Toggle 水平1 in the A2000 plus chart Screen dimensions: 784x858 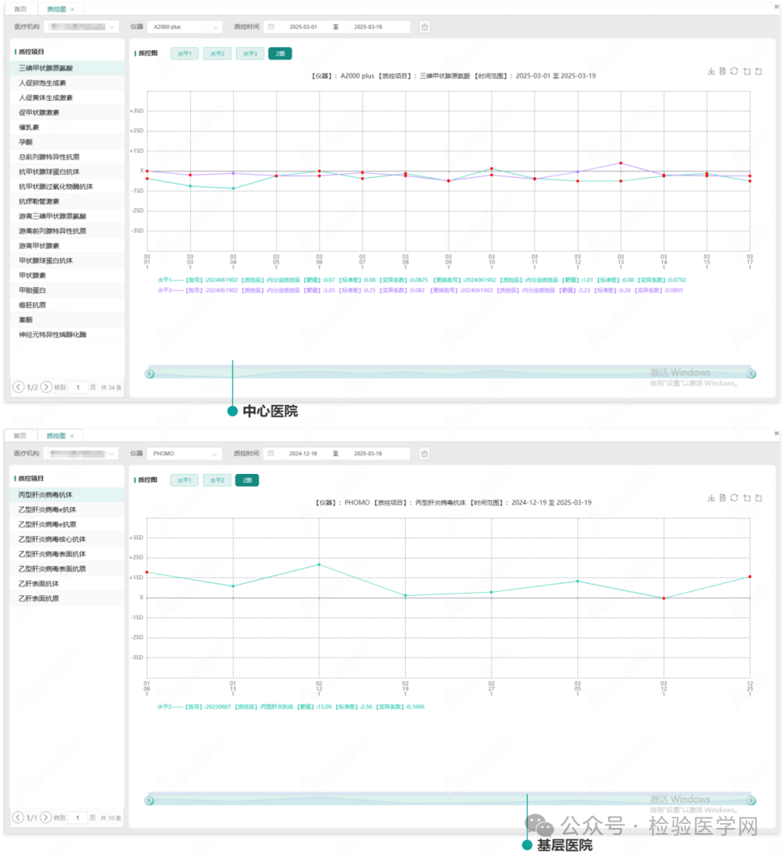tap(185, 54)
